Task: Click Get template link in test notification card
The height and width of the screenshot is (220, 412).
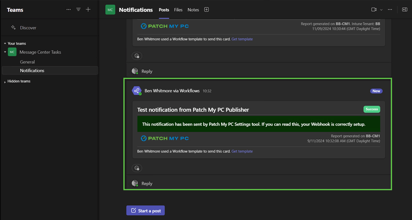Action: click(242, 151)
